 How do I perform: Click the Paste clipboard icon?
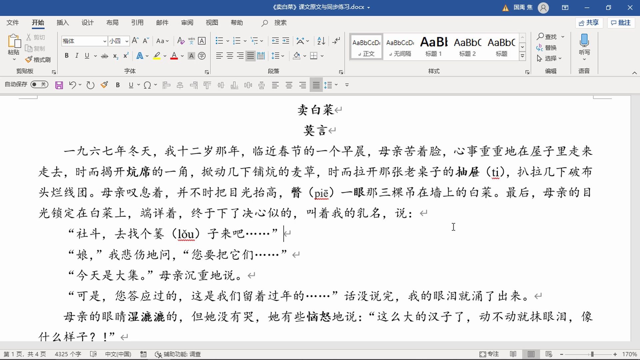pyautogui.click(x=14, y=41)
